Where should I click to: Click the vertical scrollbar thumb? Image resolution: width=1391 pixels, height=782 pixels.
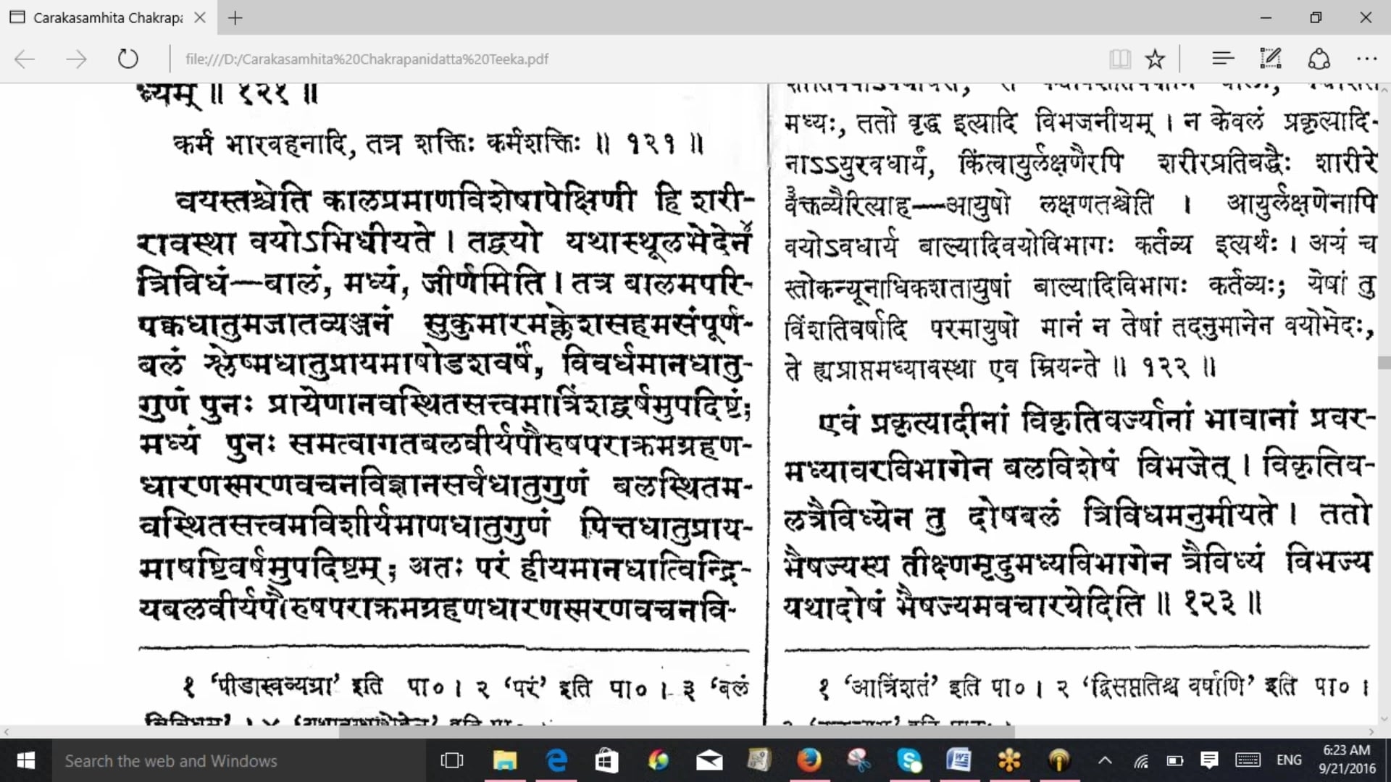[1384, 362]
